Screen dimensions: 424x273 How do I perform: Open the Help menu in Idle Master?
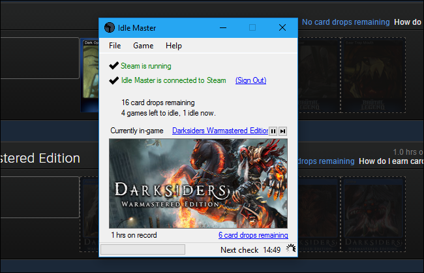pos(174,46)
